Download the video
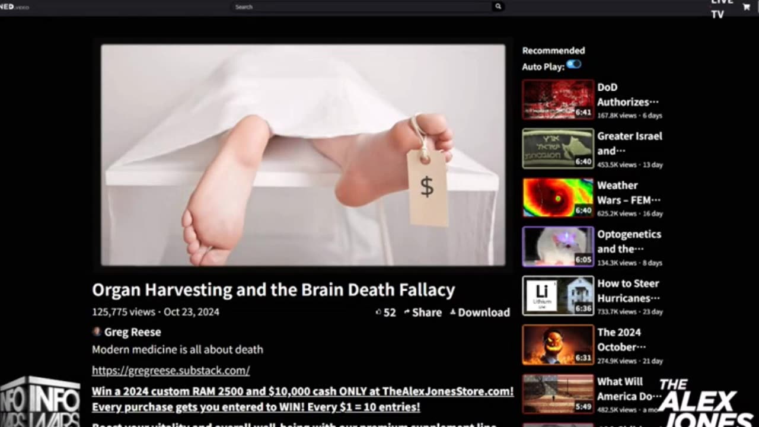The height and width of the screenshot is (427, 759). tap(480, 313)
